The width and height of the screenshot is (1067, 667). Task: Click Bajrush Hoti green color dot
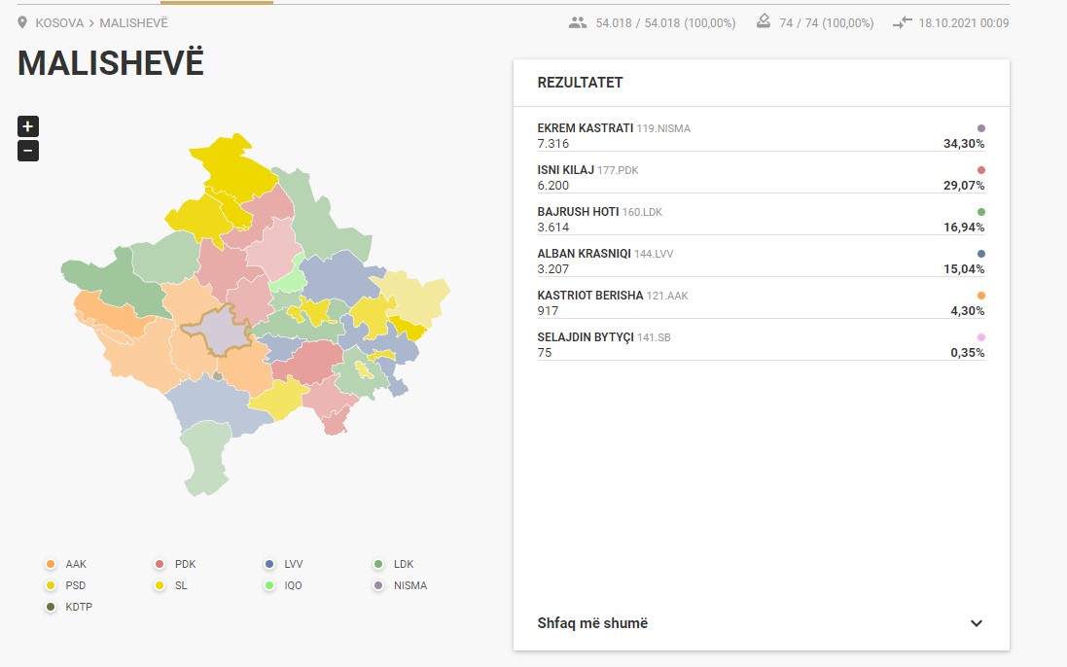coord(980,212)
